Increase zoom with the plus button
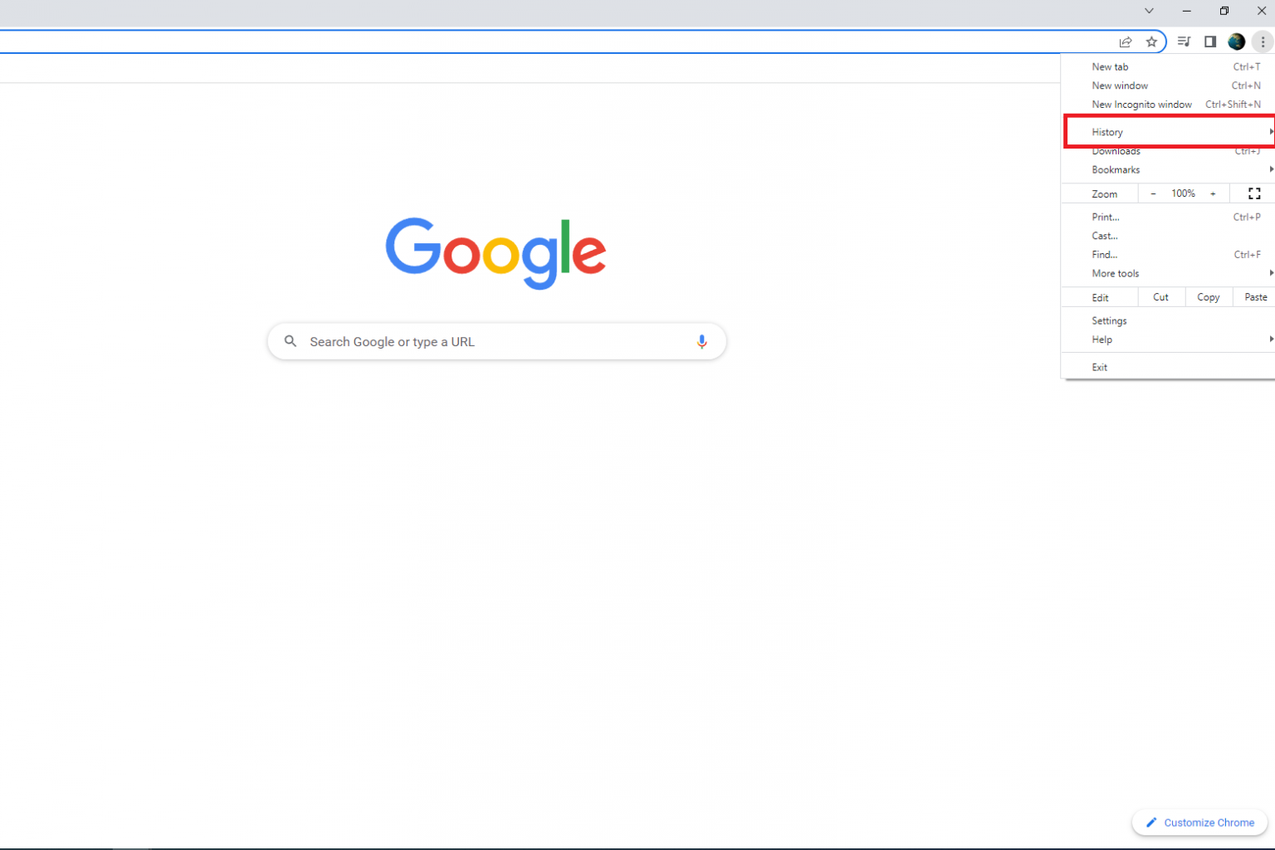 (x=1213, y=193)
